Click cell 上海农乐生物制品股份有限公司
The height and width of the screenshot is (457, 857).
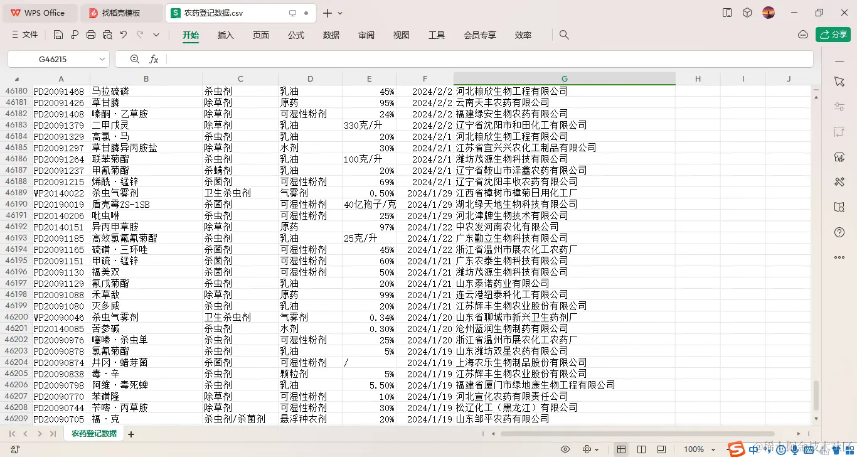(565, 362)
